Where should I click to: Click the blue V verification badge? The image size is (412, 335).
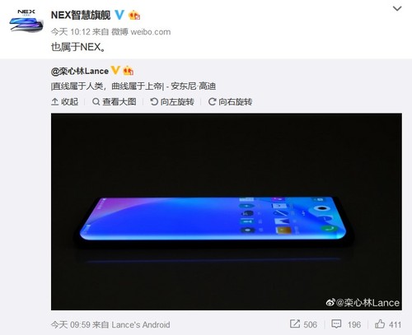click(x=119, y=15)
